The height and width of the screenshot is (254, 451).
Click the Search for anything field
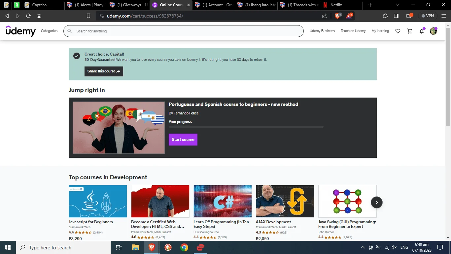point(183,31)
